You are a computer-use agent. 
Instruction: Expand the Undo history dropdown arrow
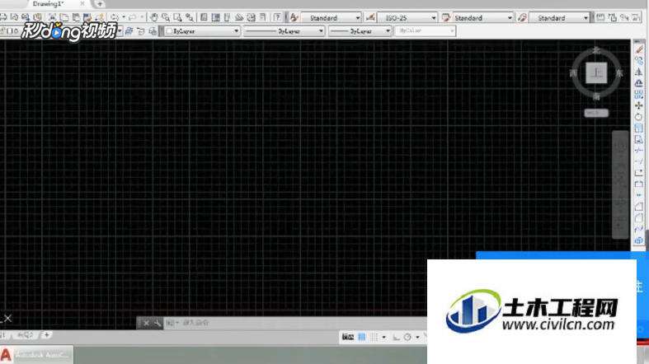(x=124, y=17)
